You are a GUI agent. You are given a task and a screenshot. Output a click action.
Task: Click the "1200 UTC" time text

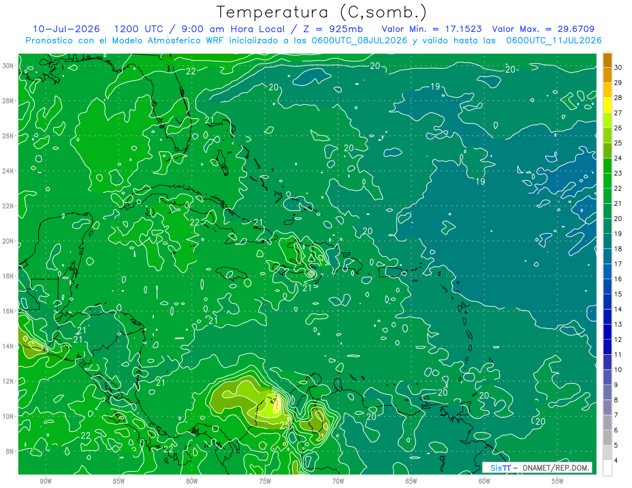pos(139,29)
